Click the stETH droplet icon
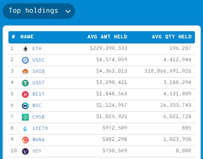The height and width of the screenshot is (159, 203). (x=25, y=129)
